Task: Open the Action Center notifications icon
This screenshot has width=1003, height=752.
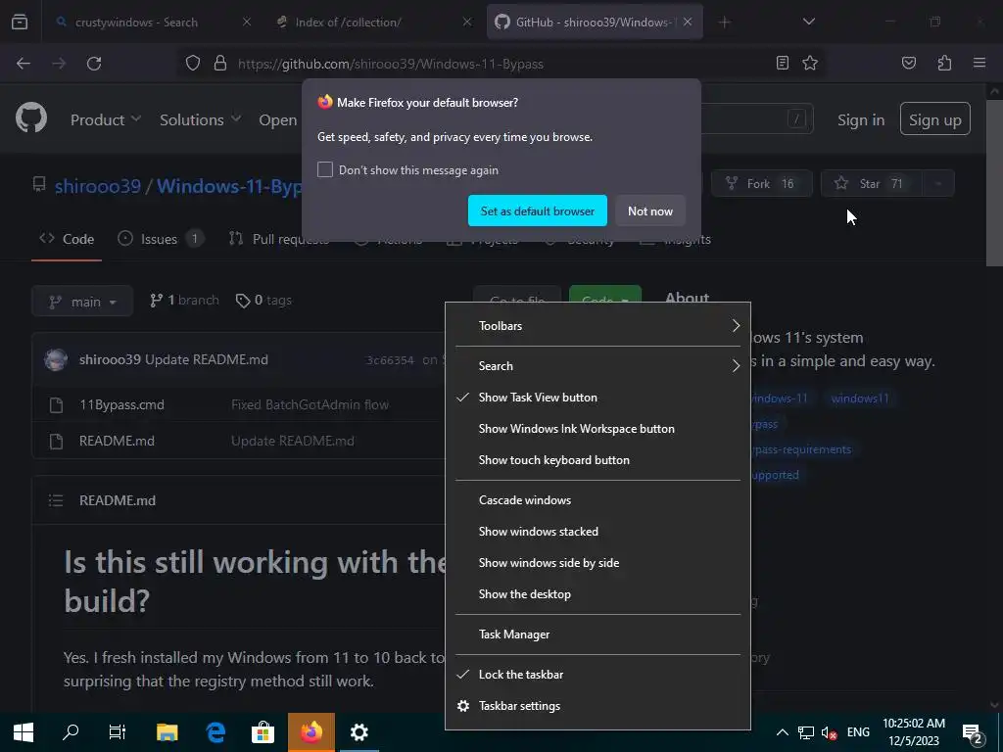Action: pos(973,733)
